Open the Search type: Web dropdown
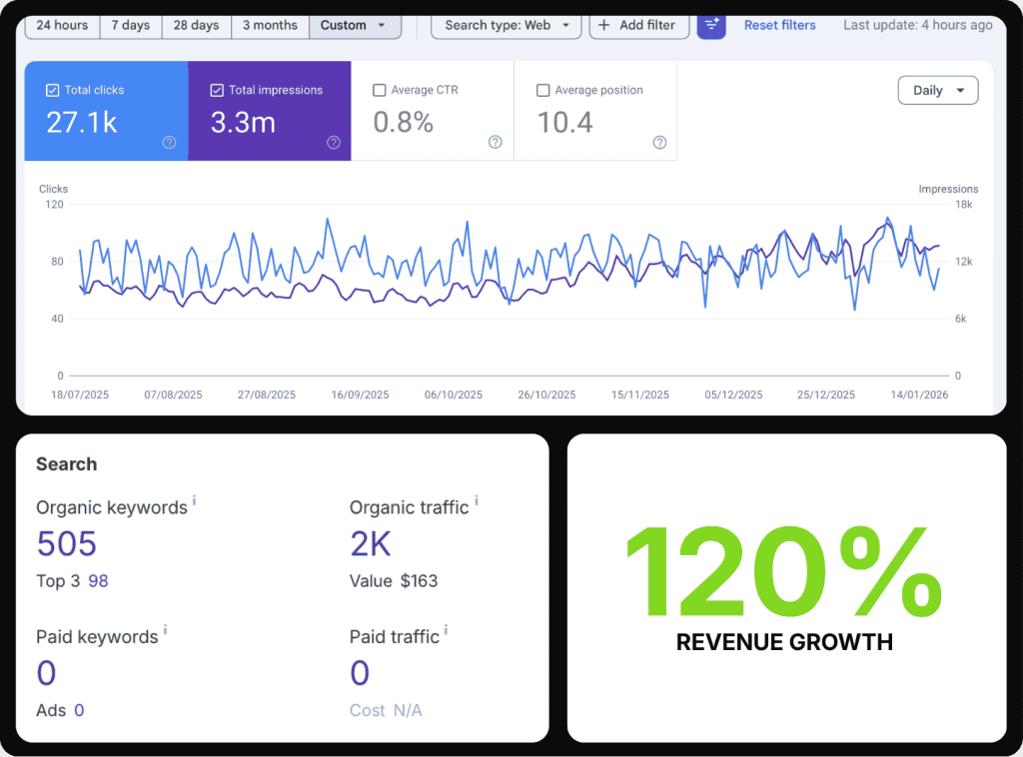Viewport: 1023px width, 757px height. pyautogui.click(x=506, y=25)
